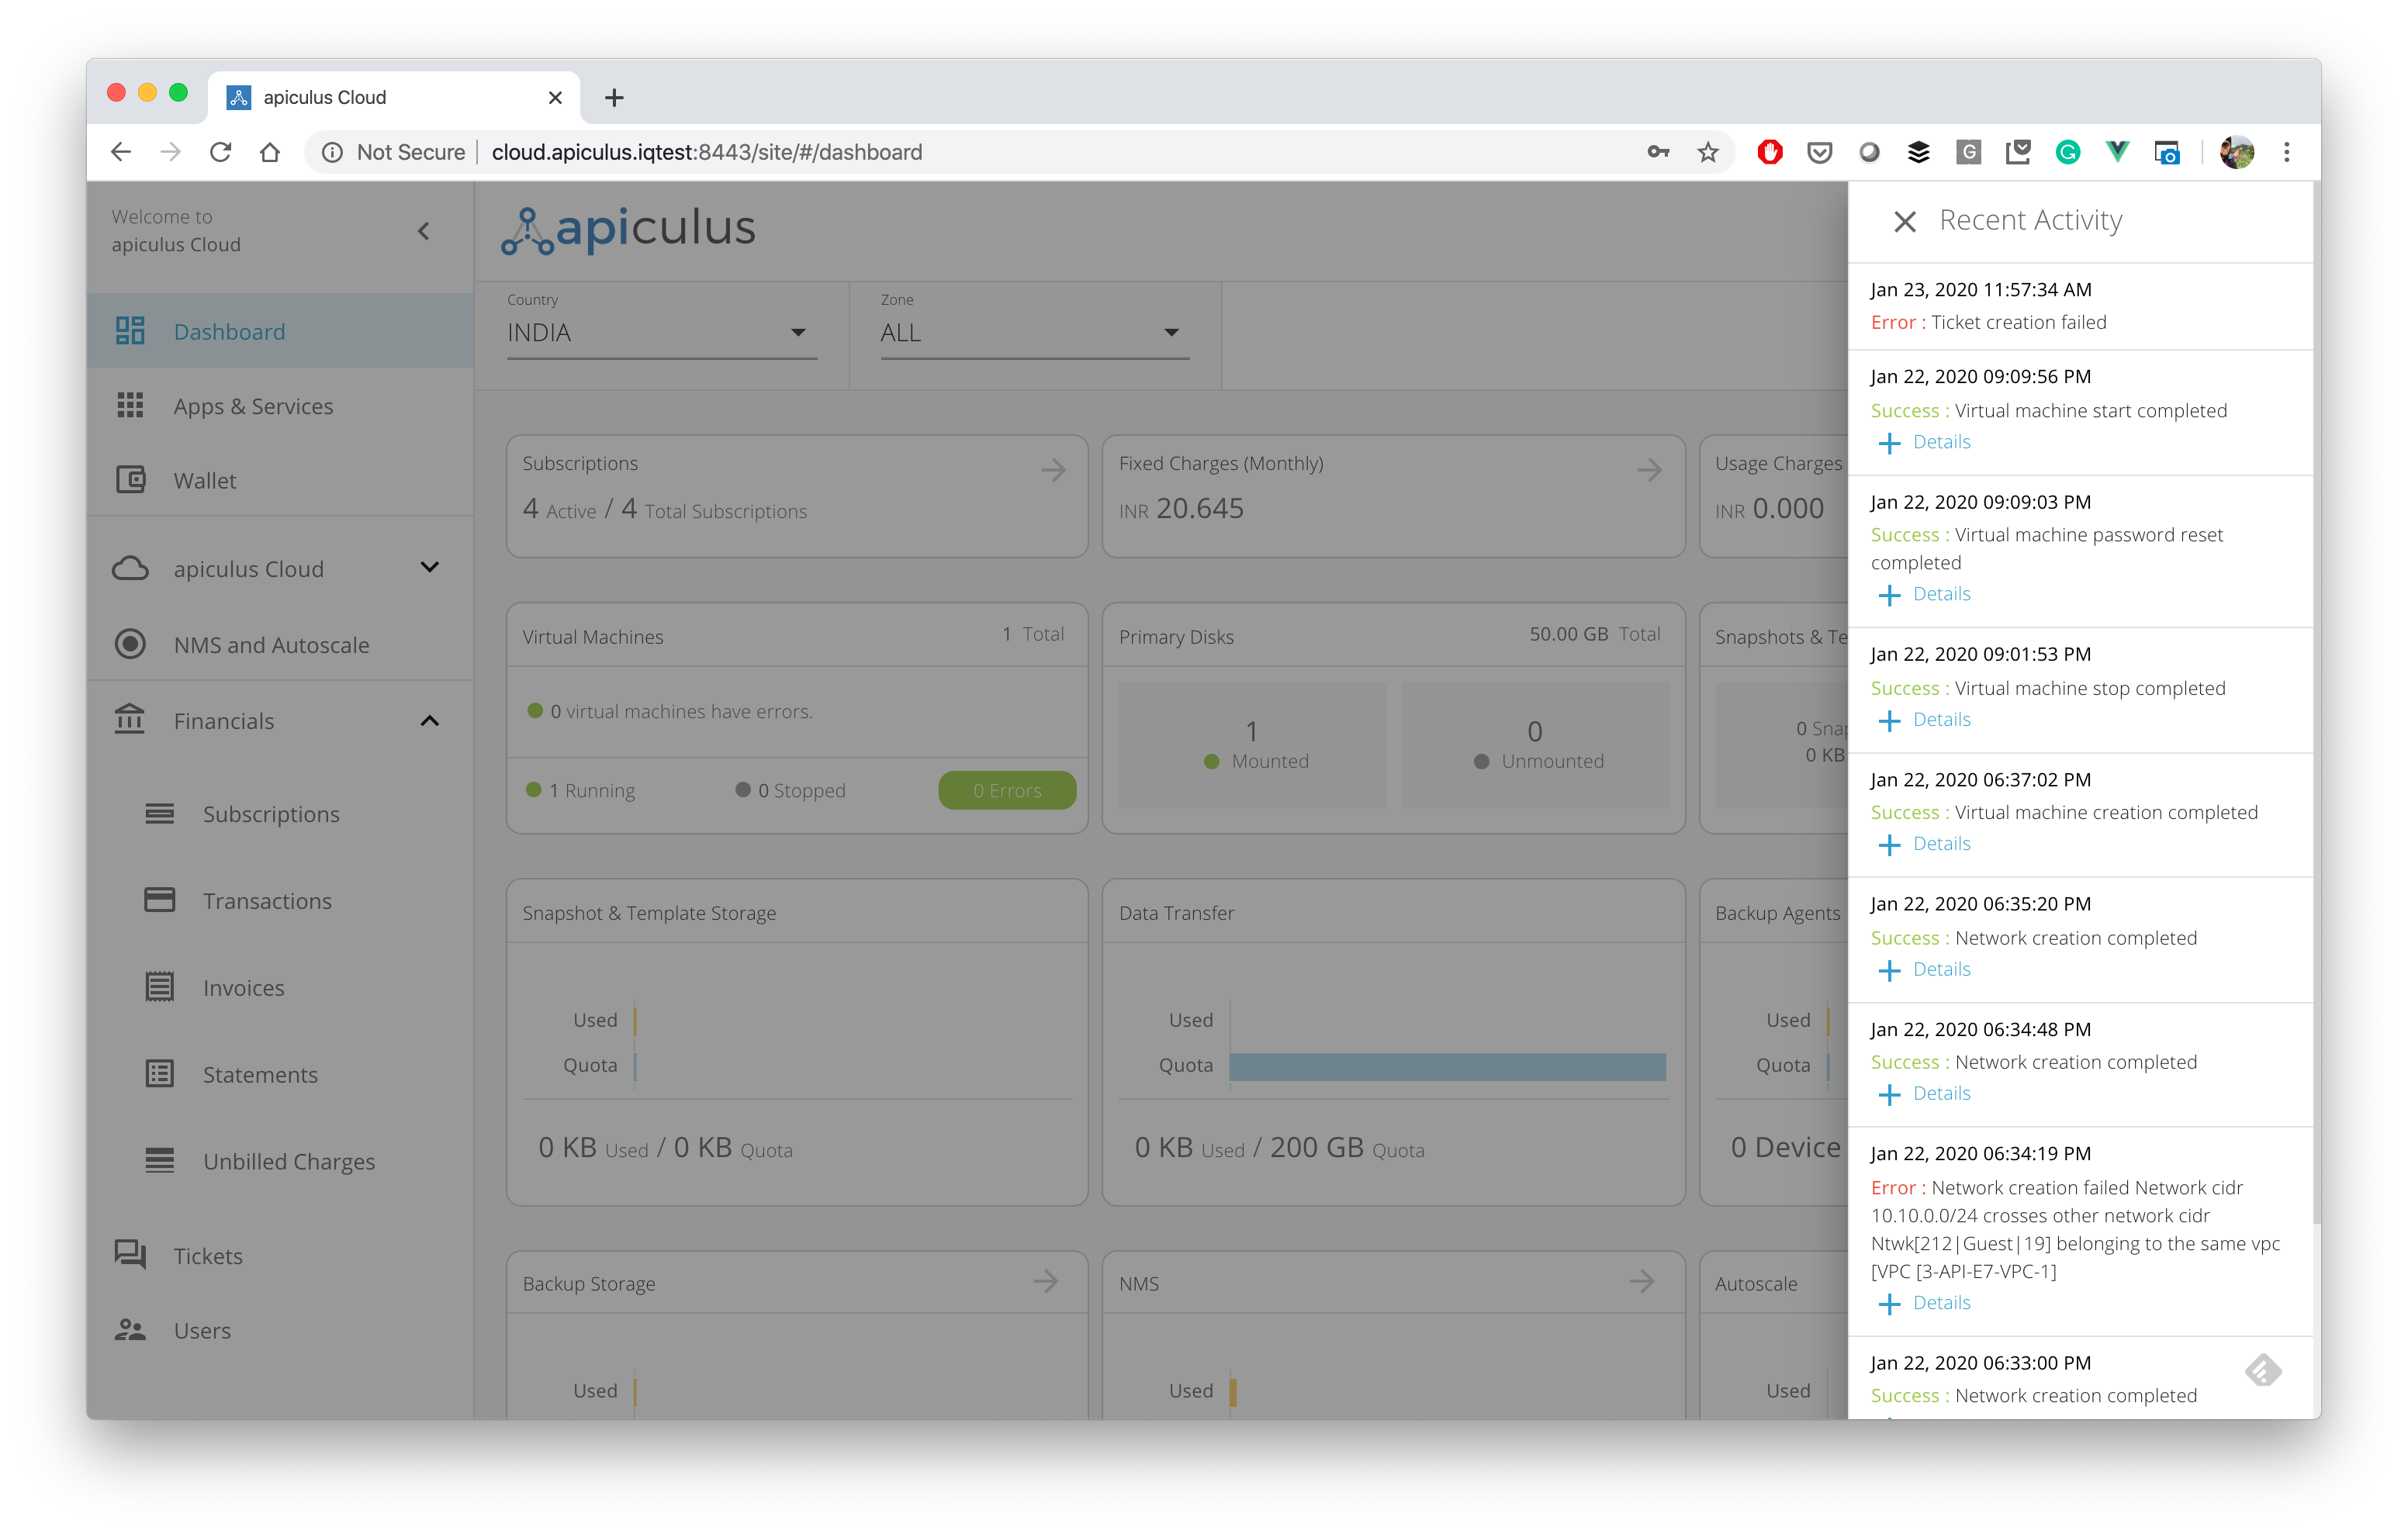The image size is (2408, 1534).
Task: Open a new browser tab
Action: point(614,97)
